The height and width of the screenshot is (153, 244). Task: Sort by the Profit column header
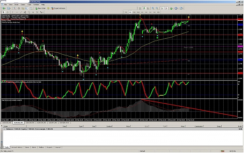pyautogui.click(x=232, y=126)
